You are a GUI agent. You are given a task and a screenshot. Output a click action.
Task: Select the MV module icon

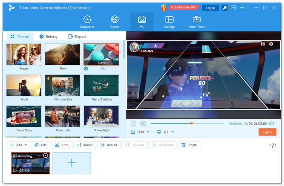pyautogui.click(x=142, y=19)
